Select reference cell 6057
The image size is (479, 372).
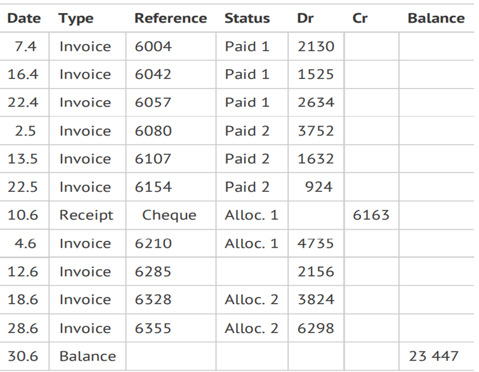tap(153, 102)
